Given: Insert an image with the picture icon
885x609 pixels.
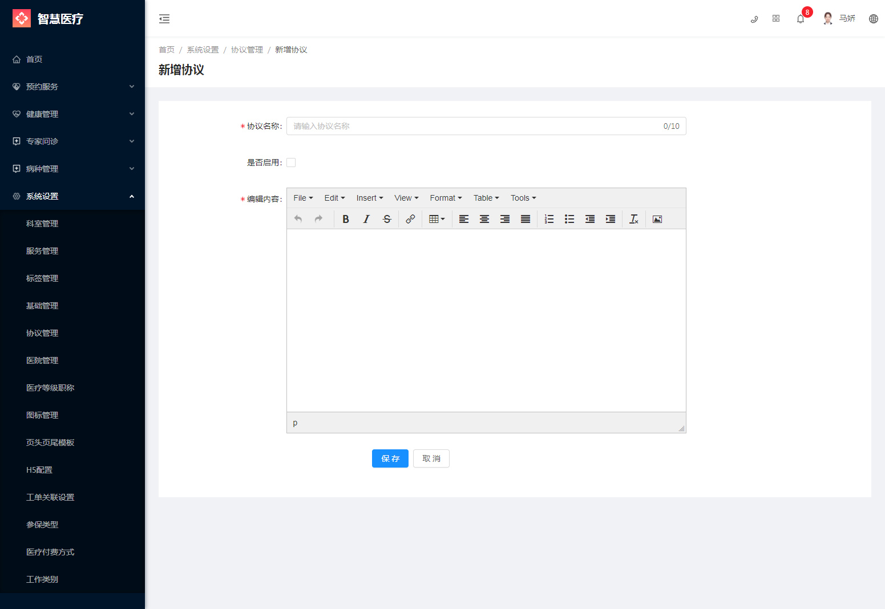Looking at the screenshot, I should (657, 219).
